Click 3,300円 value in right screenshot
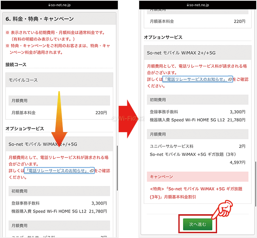This screenshot has height=238, width=257. pyautogui.click(x=238, y=112)
